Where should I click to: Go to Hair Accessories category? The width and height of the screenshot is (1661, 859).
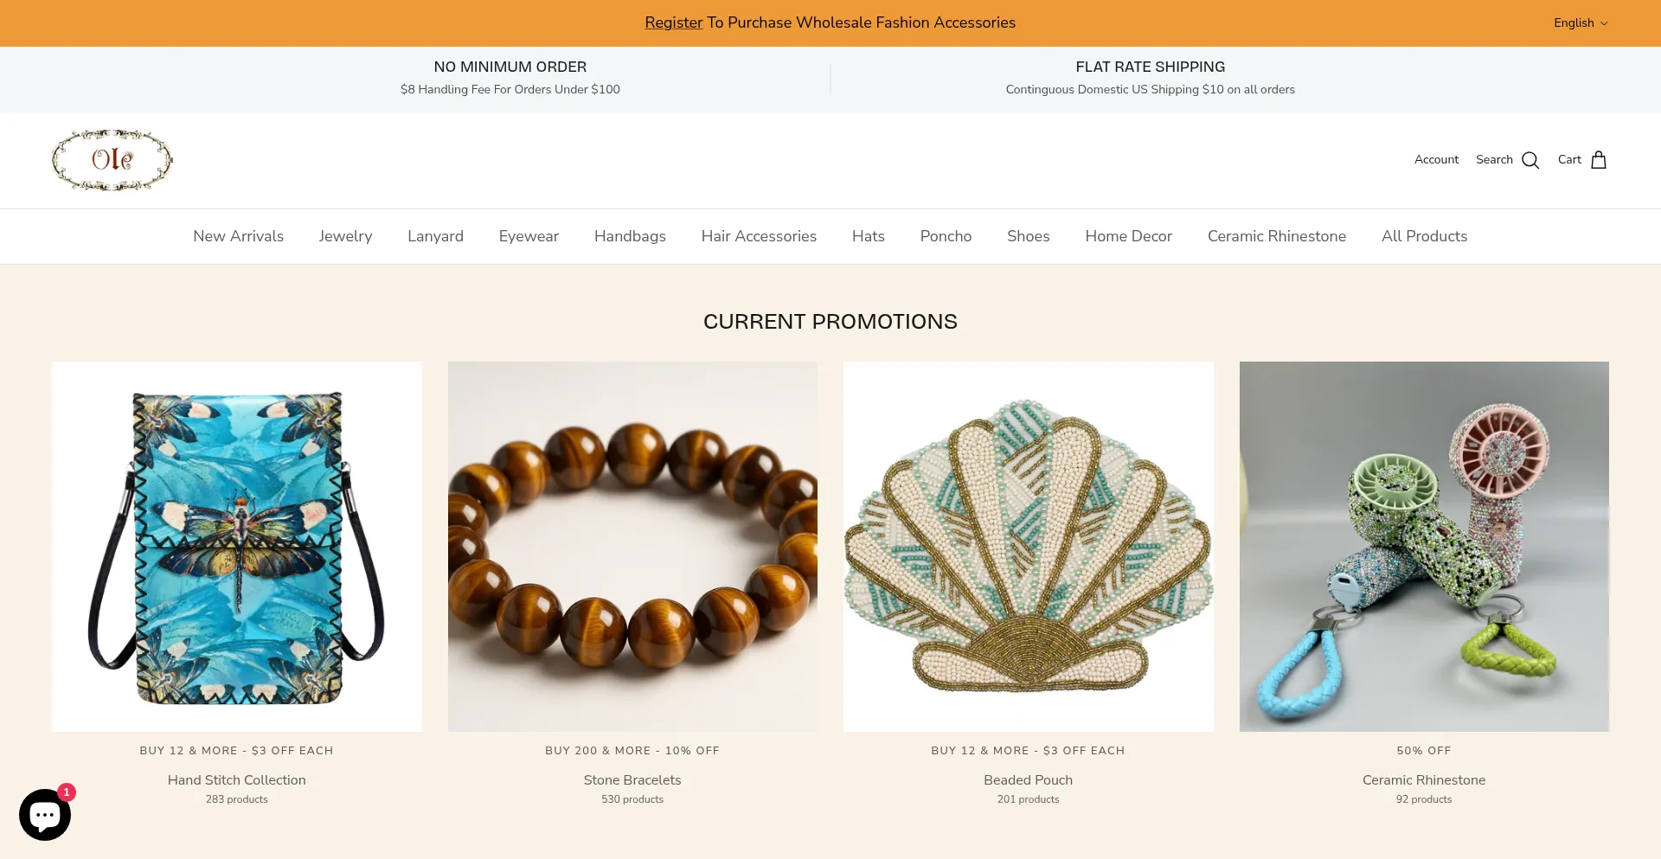point(759,236)
